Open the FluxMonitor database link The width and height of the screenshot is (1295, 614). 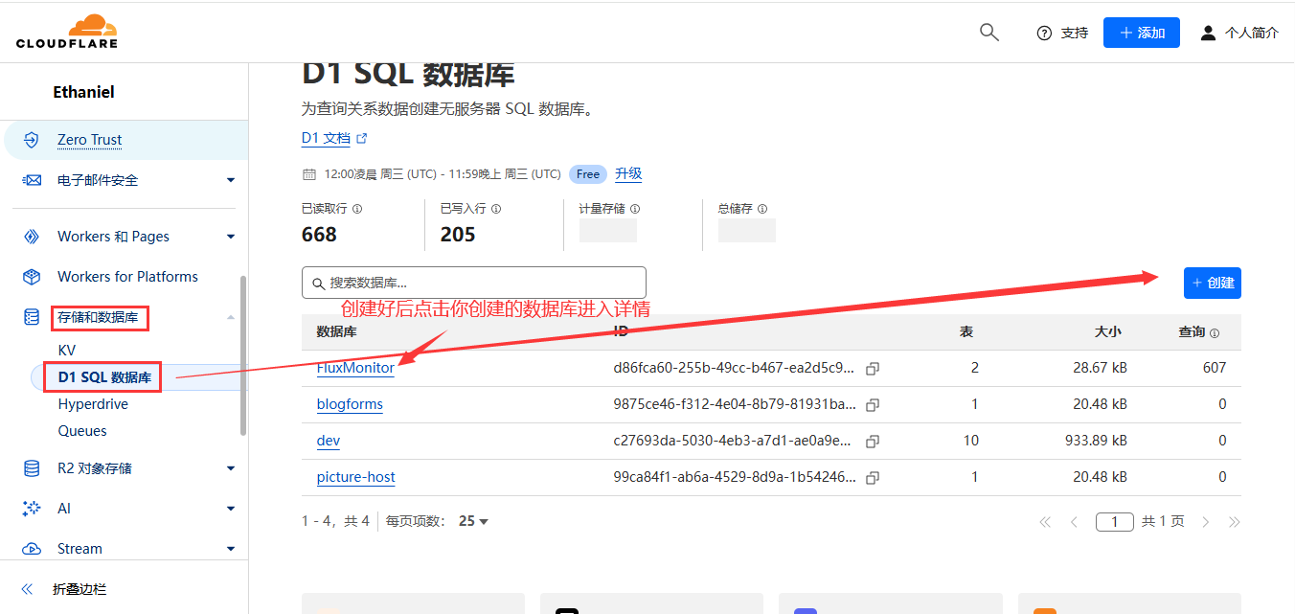[355, 368]
